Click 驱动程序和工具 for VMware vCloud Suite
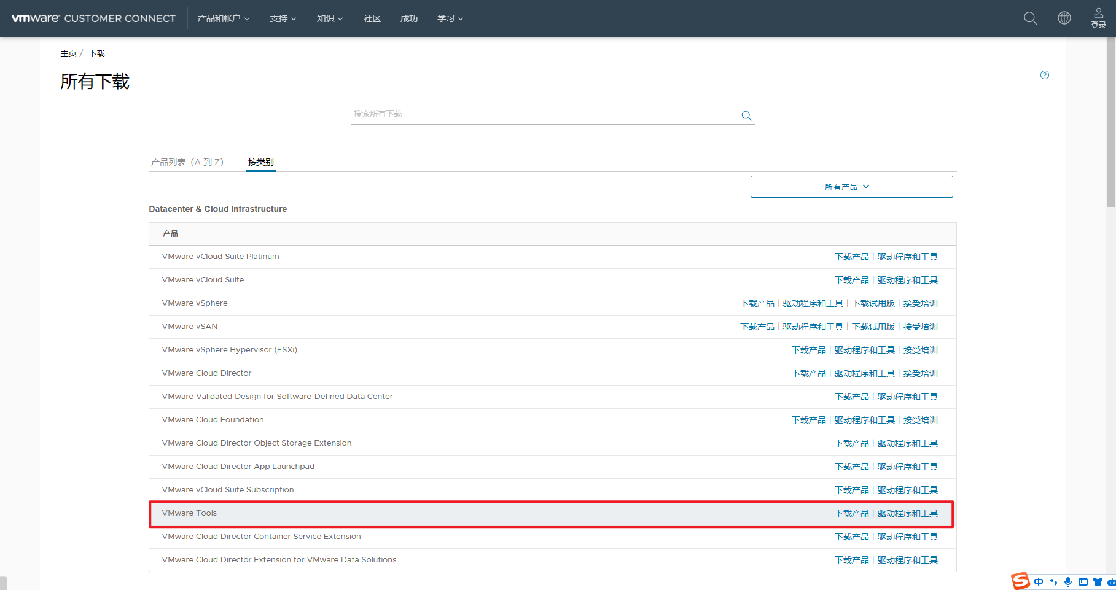 (908, 280)
